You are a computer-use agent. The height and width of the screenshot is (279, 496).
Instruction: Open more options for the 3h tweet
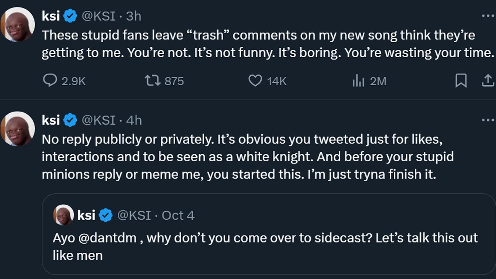(487, 16)
